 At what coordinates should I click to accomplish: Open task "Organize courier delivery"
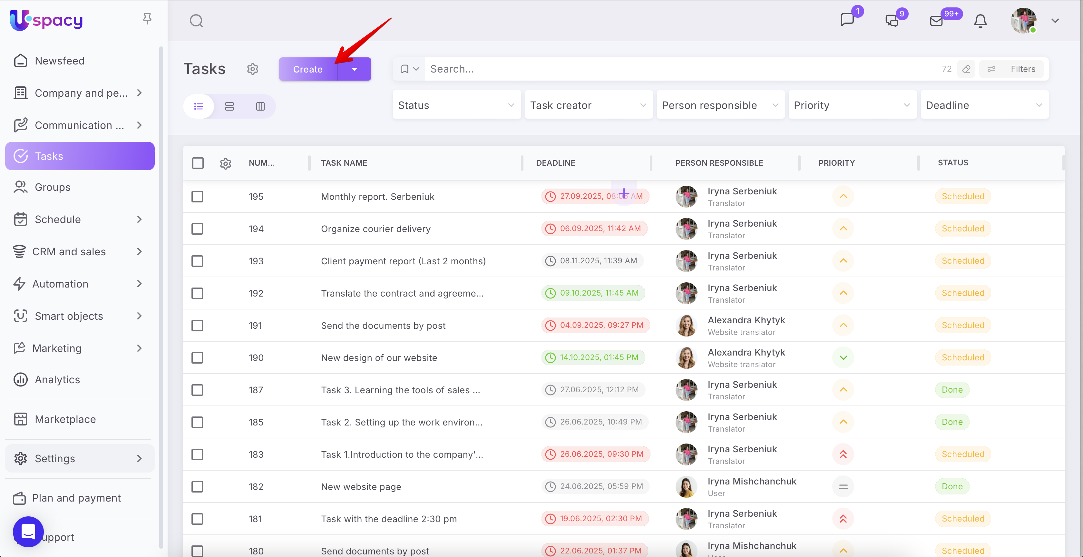(x=376, y=229)
